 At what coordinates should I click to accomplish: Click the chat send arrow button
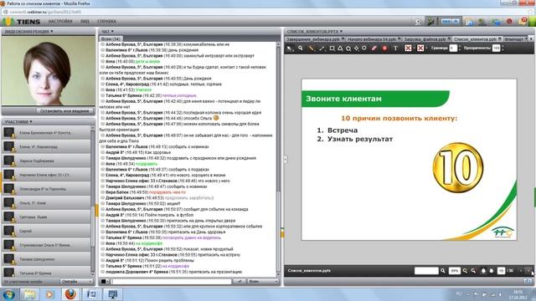tap(240, 282)
